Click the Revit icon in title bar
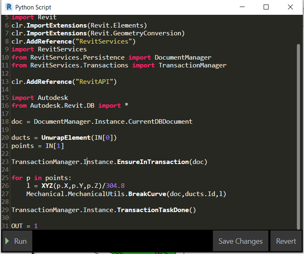 coord(9,7)
